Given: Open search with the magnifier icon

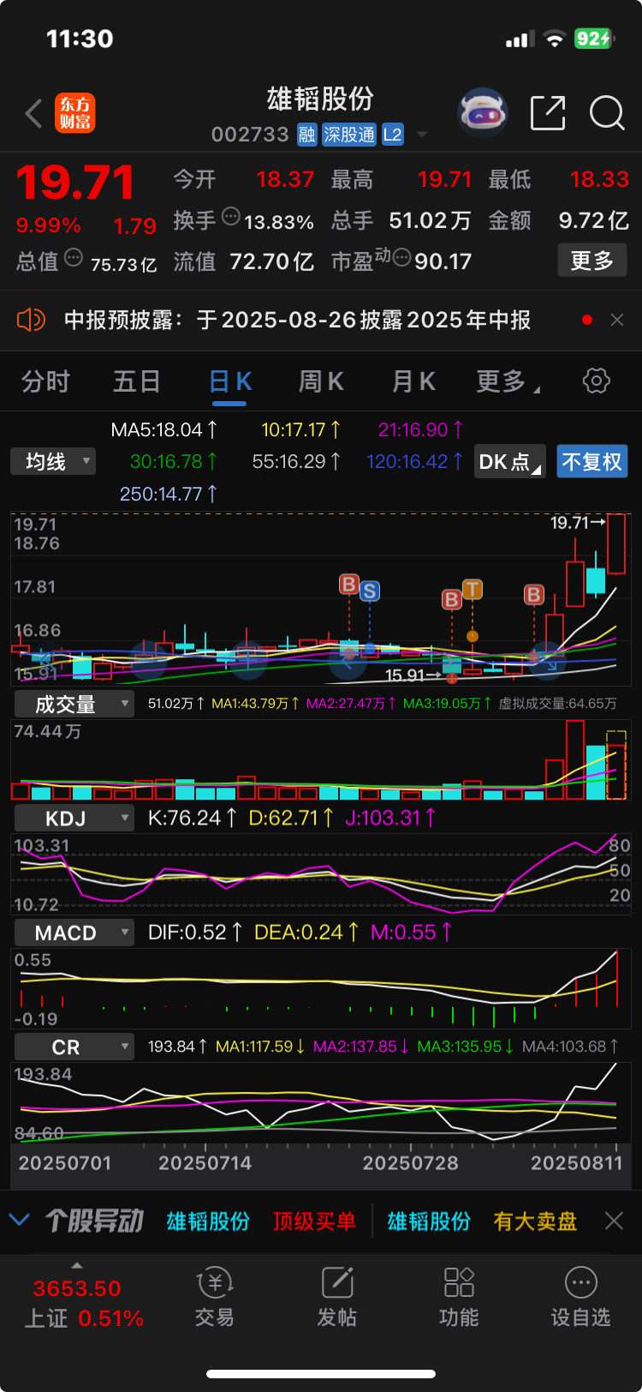Looking at the screenshot, I should (x=607, y=112).
